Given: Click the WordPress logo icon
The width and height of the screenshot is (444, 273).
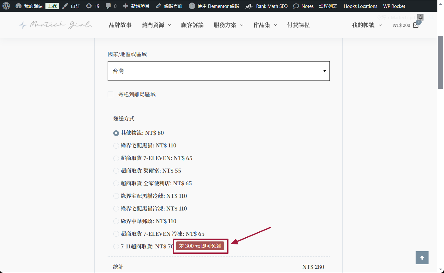Looking at the screenshot, I should point(6,6).
